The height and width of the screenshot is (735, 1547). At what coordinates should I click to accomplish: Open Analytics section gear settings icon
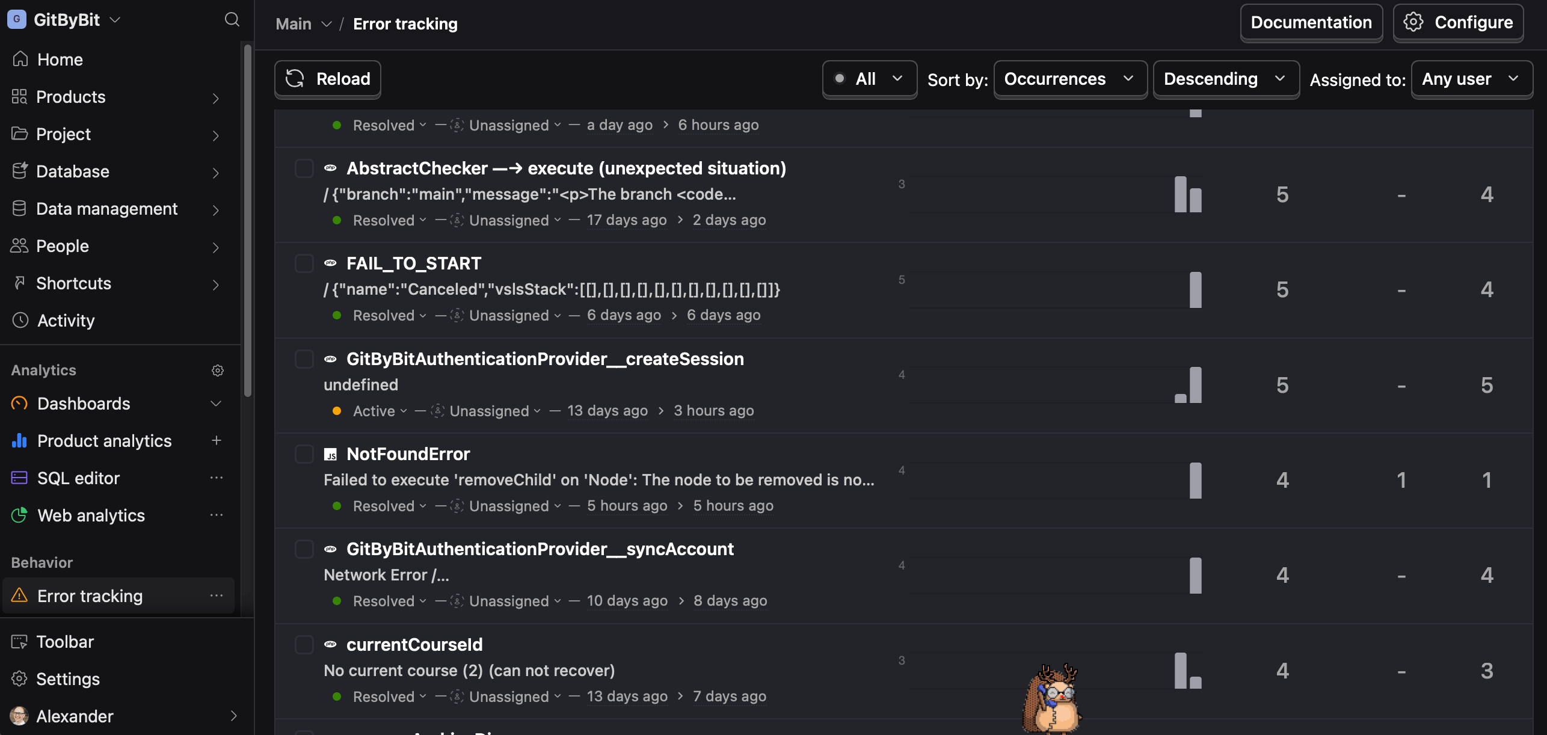tap(218, 371)
